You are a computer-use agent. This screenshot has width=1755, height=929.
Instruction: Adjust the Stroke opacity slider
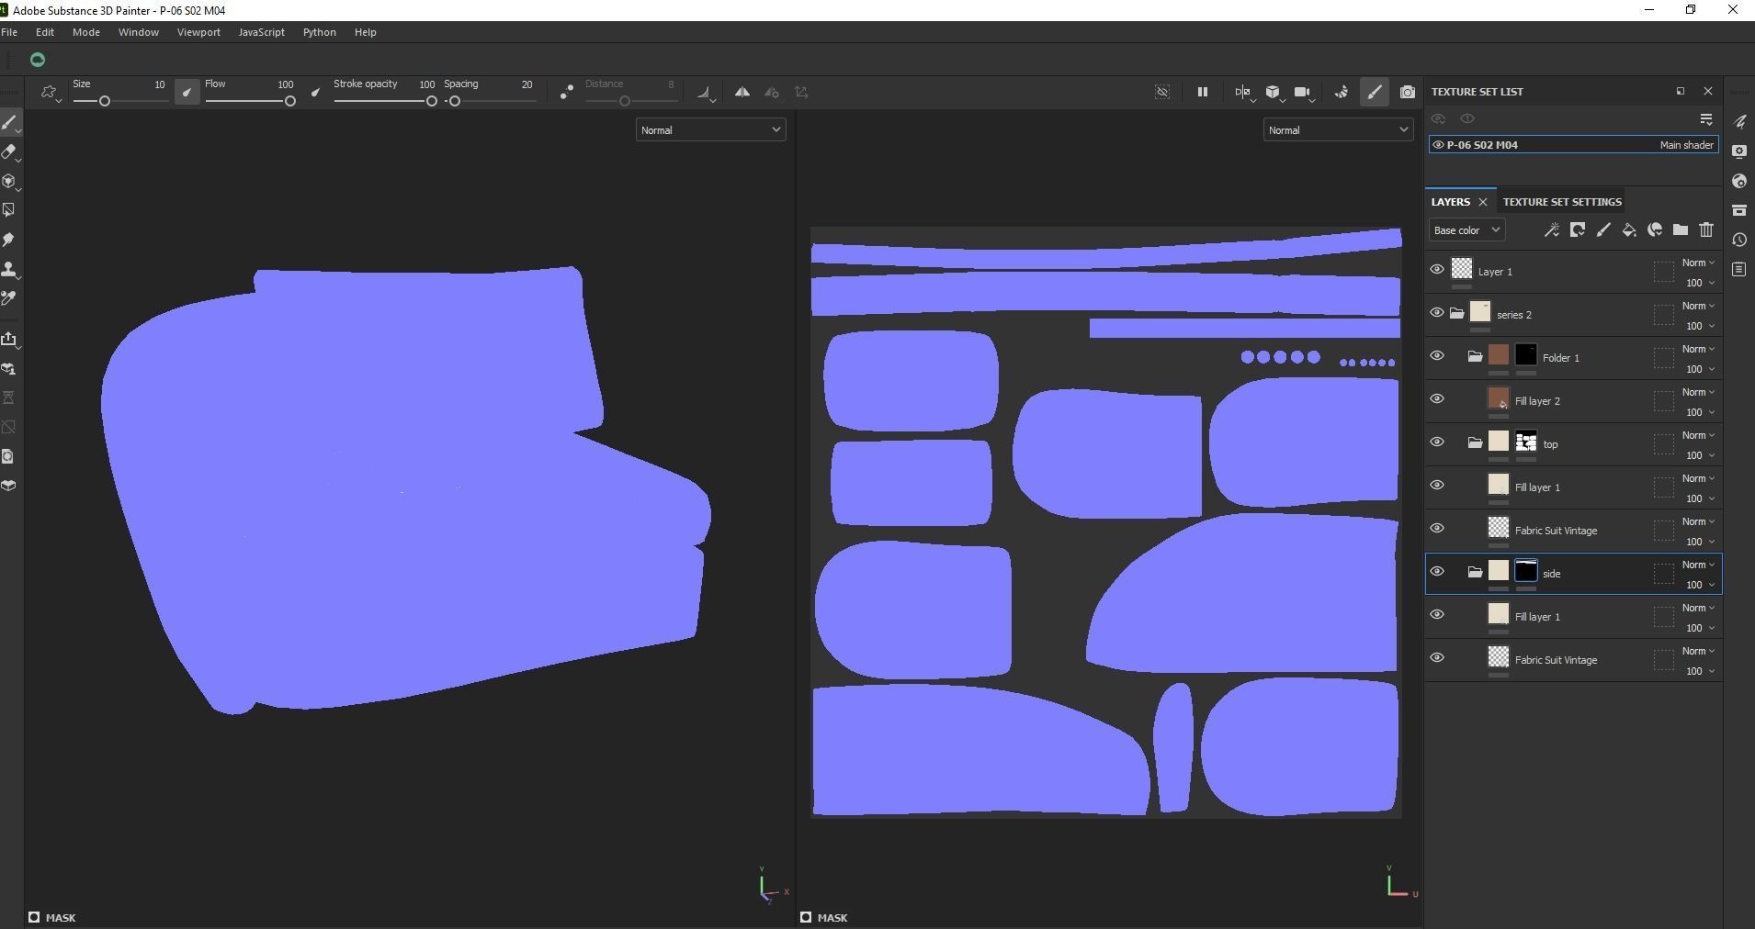point(384,101)
